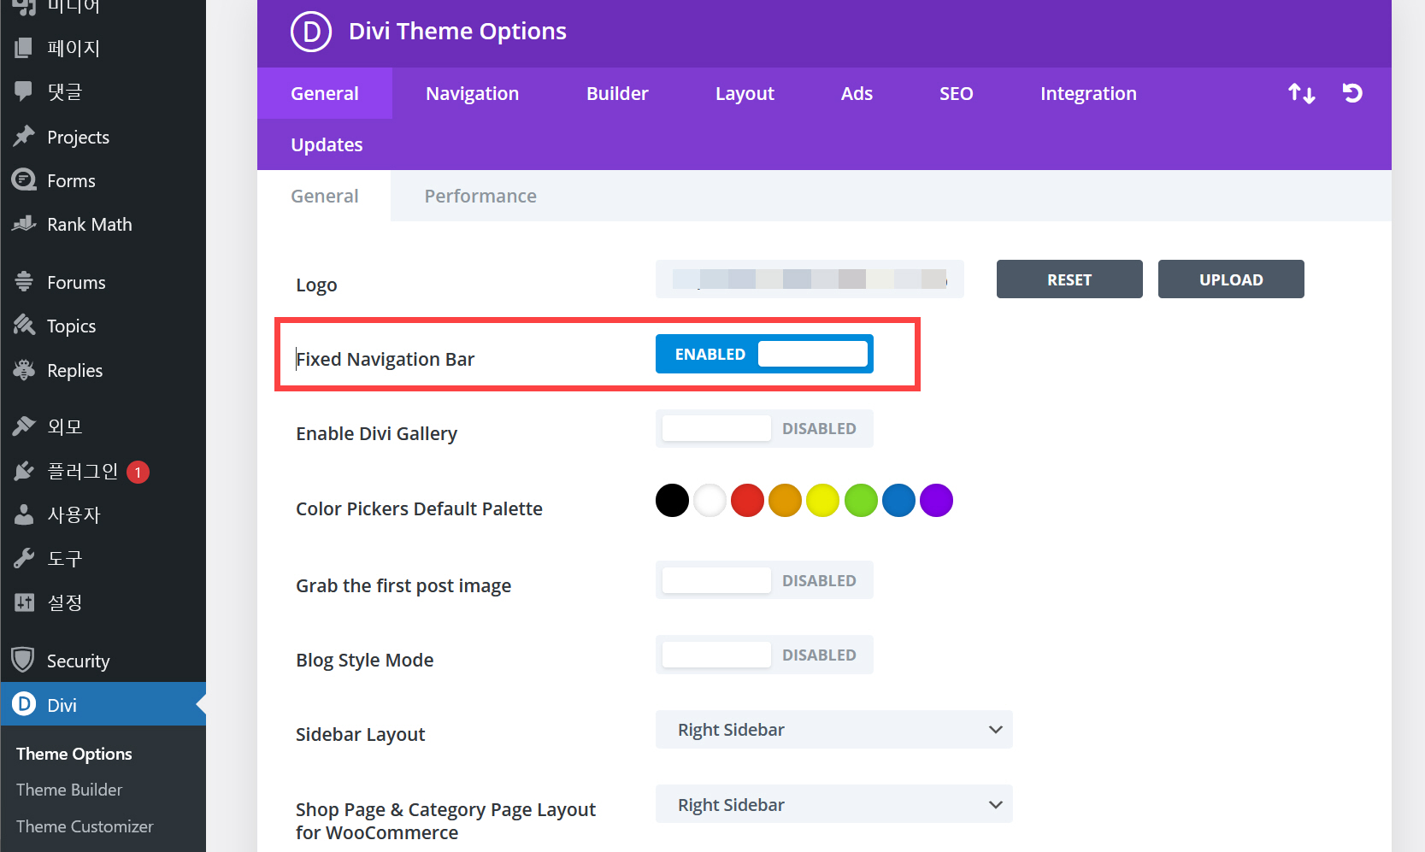1425x852 pixels.
Task: Click the UPLOAD logo button
Action: pos(1231,279)
